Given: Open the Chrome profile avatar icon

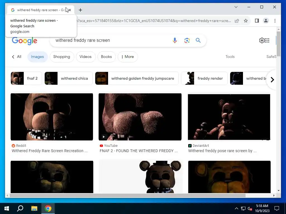Looking at the screenshot, I should pyautogui.click(x=266, y=21).
